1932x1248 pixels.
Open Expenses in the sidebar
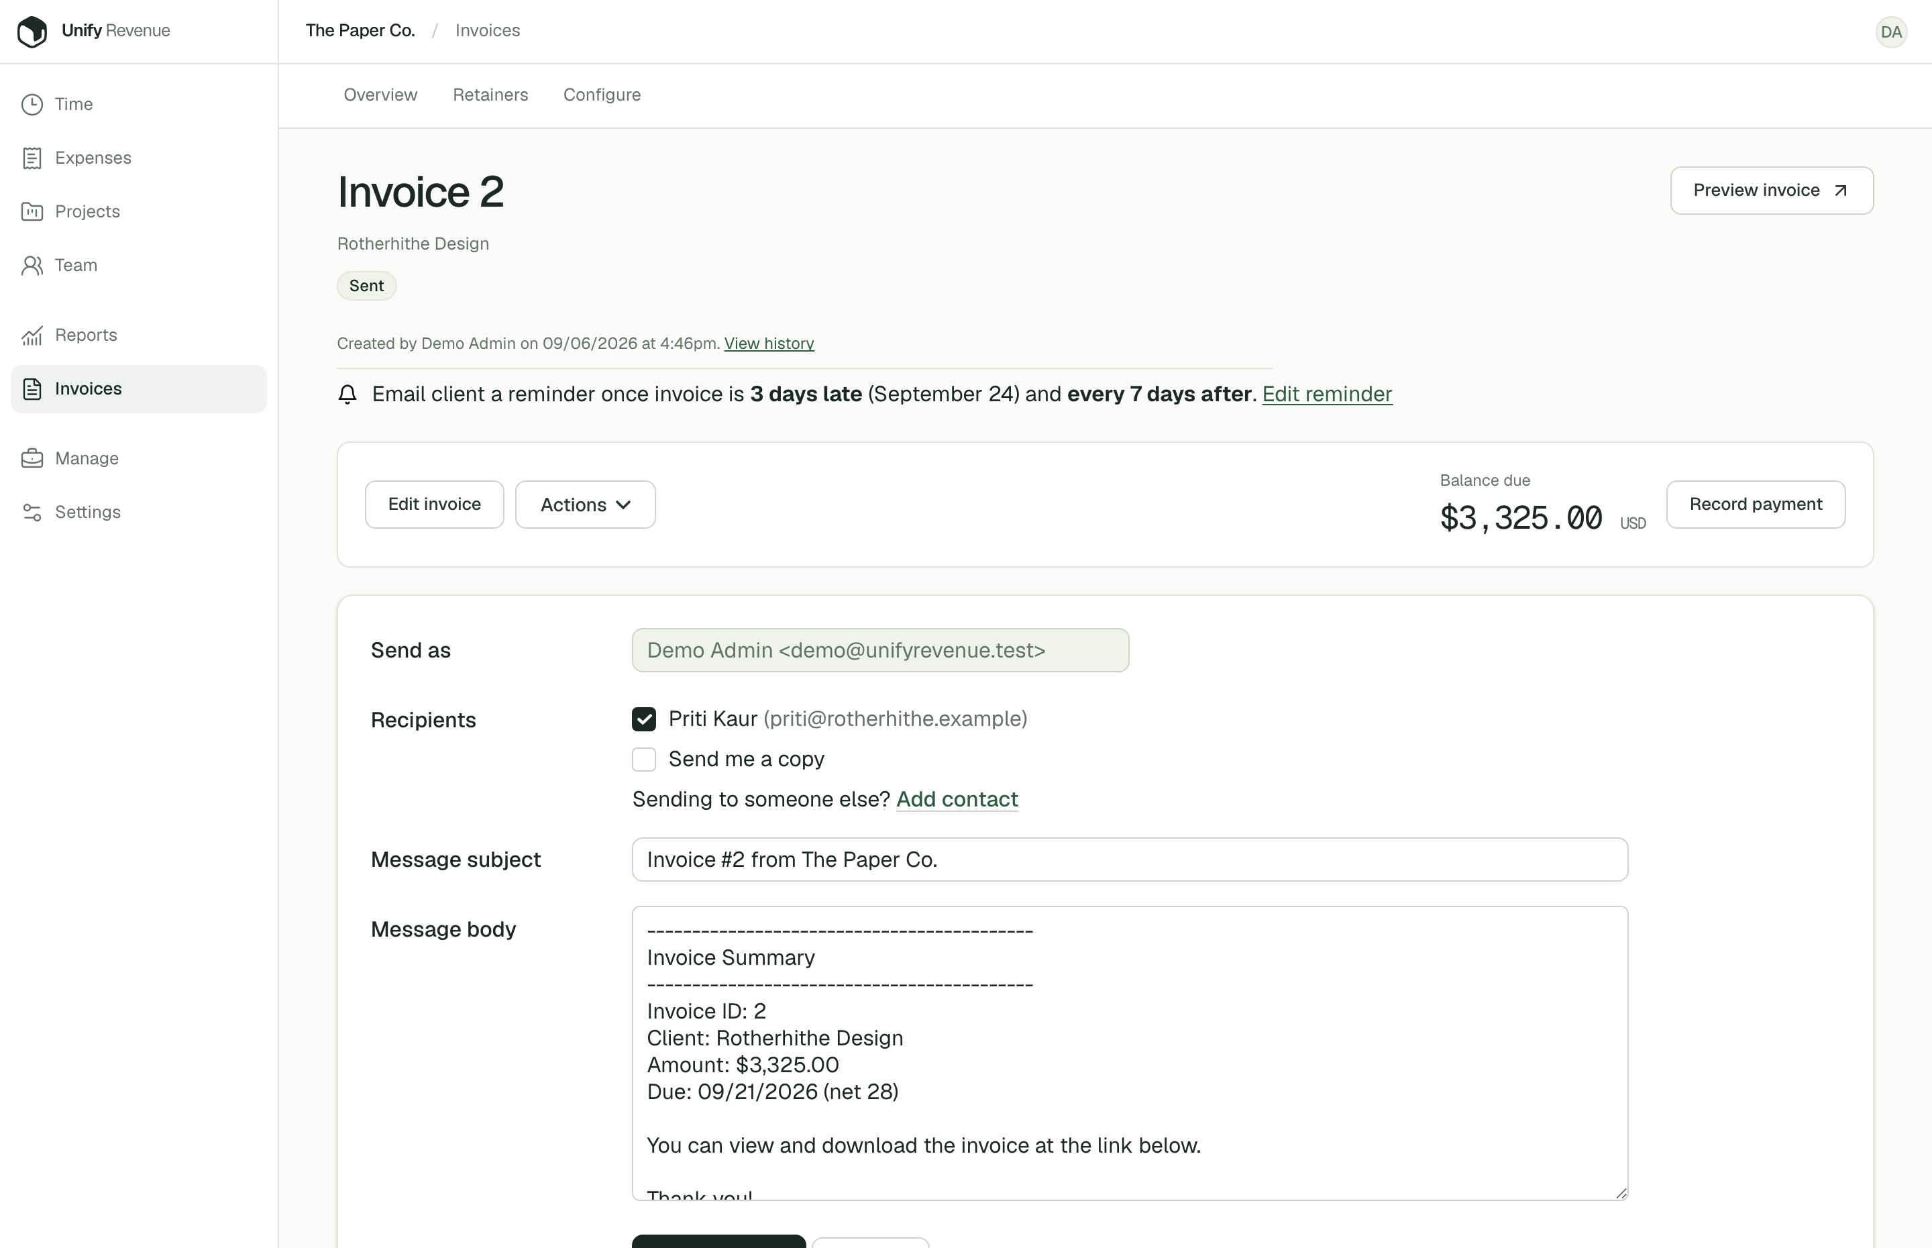tap(138, 158)
